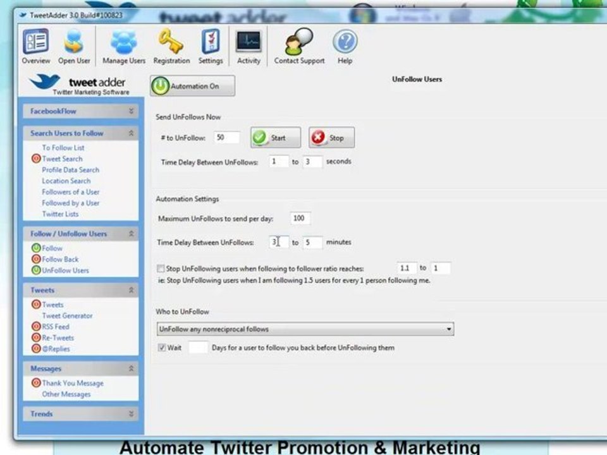Go to Profile Data Search
Screen dimensions: 607x455
click(70, 170)
